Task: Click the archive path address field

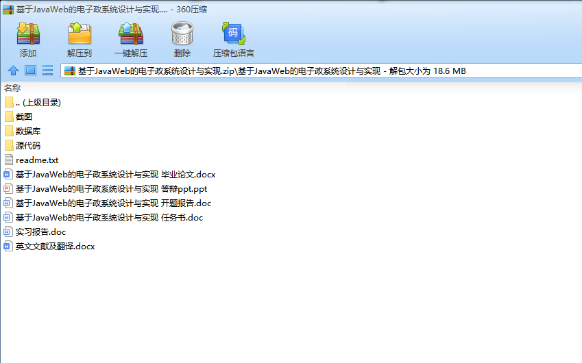Action: pos(322,71)
